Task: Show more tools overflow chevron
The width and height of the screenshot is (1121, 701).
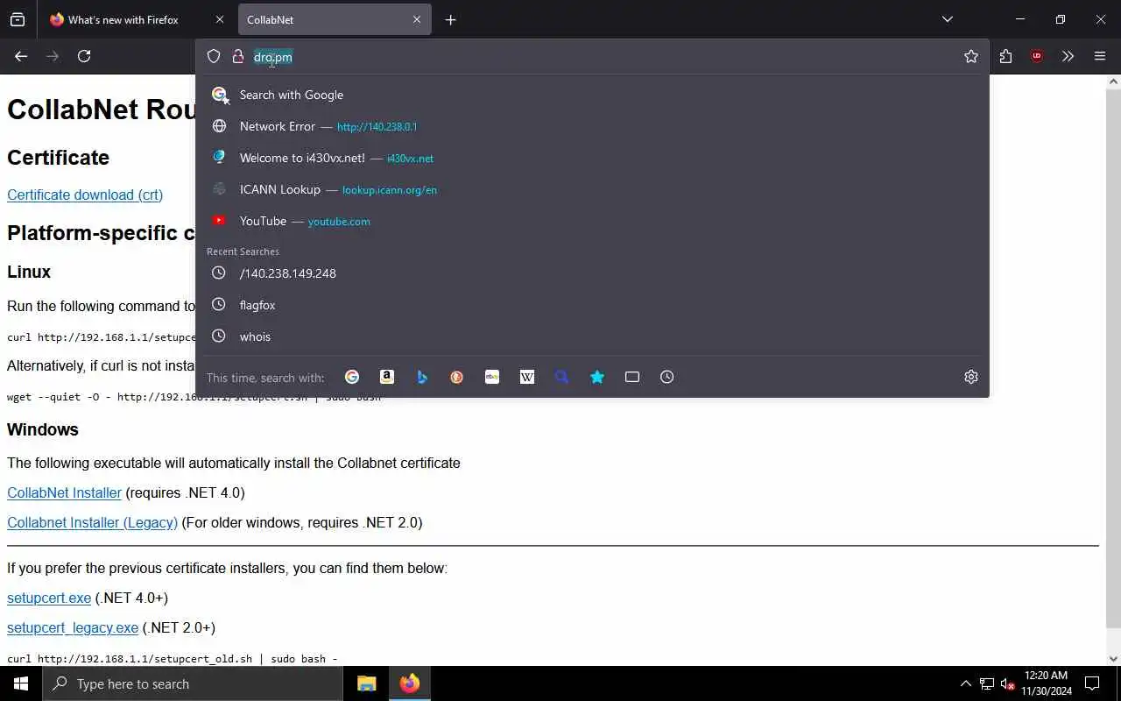Action: 1068,56
